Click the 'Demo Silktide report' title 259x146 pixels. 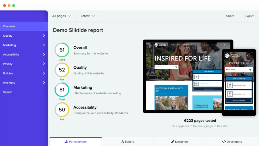(x=78, y=30)
